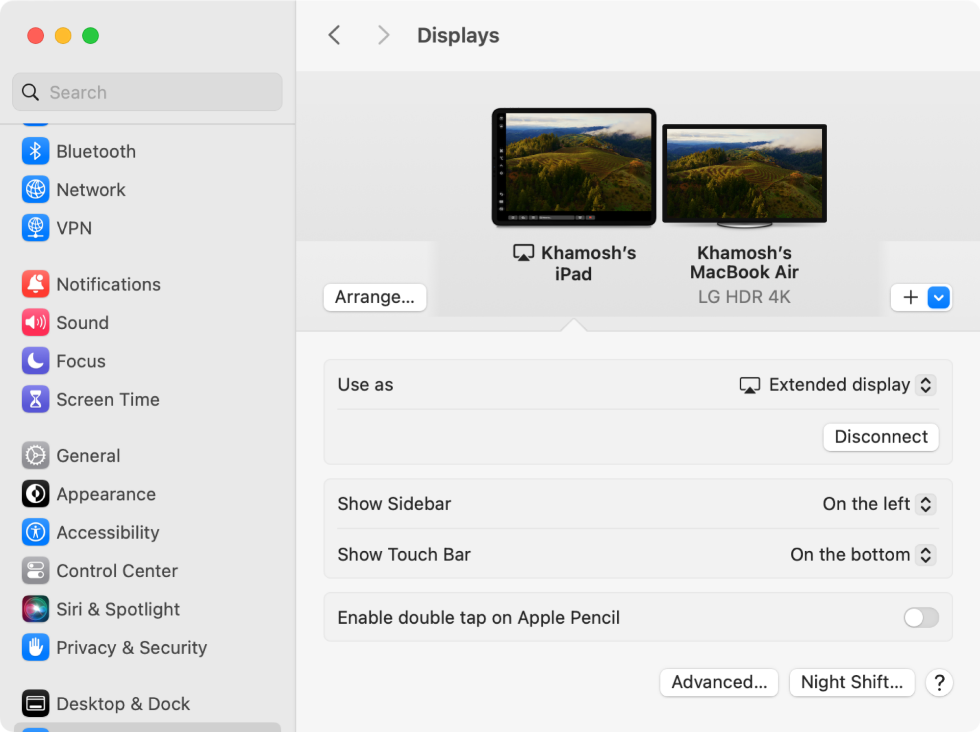980x732 pixels.
Task: Select Khamosh's MacBook Air display thumbnail
Action: [744, 176]
